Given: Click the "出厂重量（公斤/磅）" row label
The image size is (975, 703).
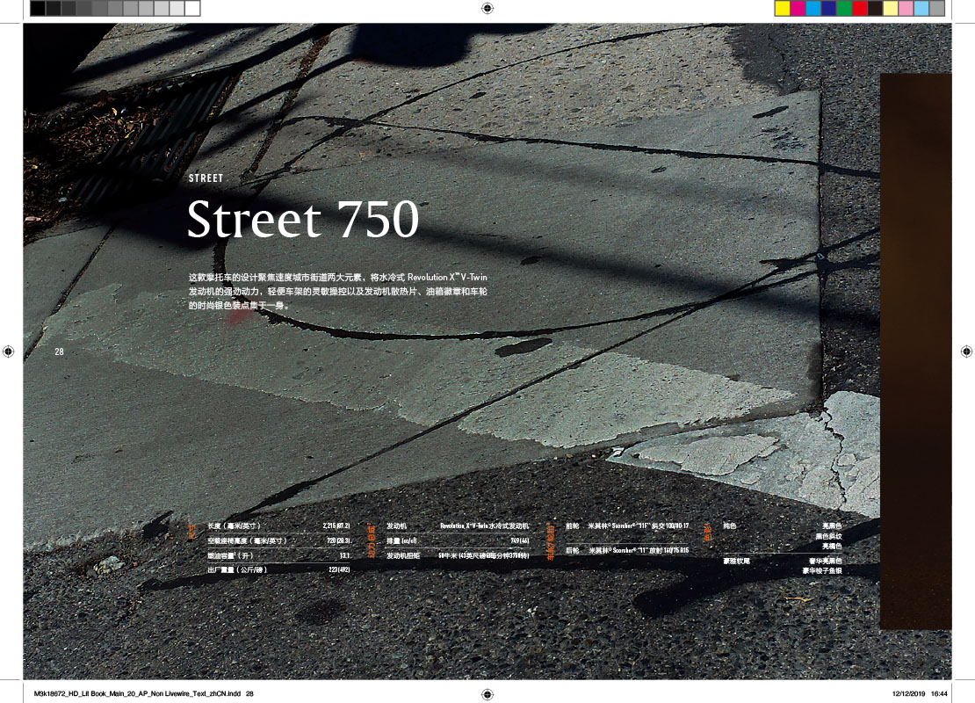Looking at the screenshot, I should coord(237,569).
